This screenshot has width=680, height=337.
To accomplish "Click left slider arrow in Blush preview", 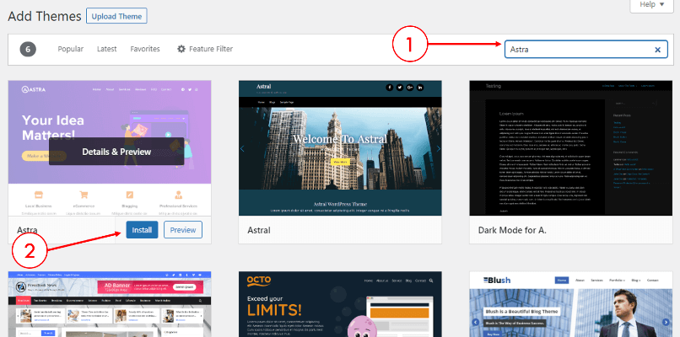I will point(476,322).
